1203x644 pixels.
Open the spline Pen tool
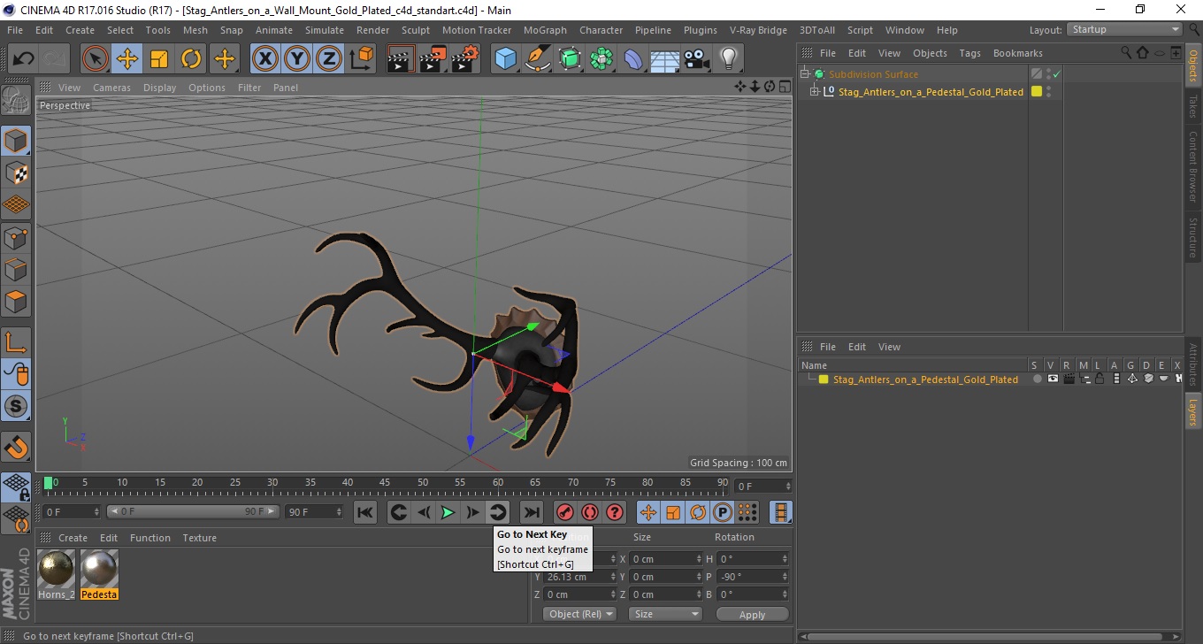point(538,59)
